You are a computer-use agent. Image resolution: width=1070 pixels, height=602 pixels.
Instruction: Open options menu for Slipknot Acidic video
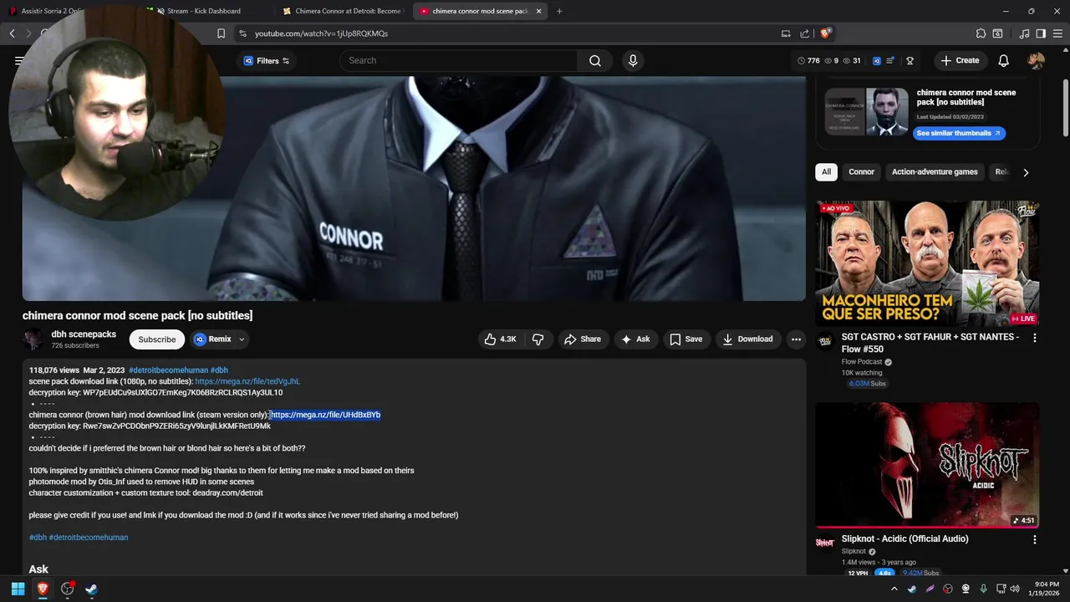[1034, 539]
